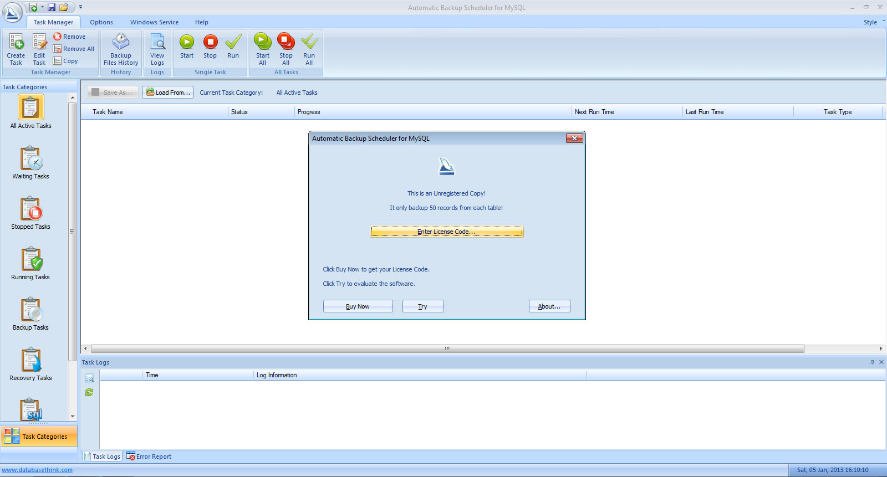Click Run All tasks
This screenshot has width=887, height=477.
309,49
